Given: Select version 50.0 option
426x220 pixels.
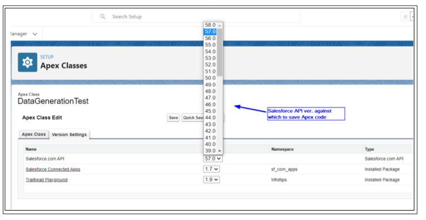Looking at the screenshot, I should pos(211,78).
